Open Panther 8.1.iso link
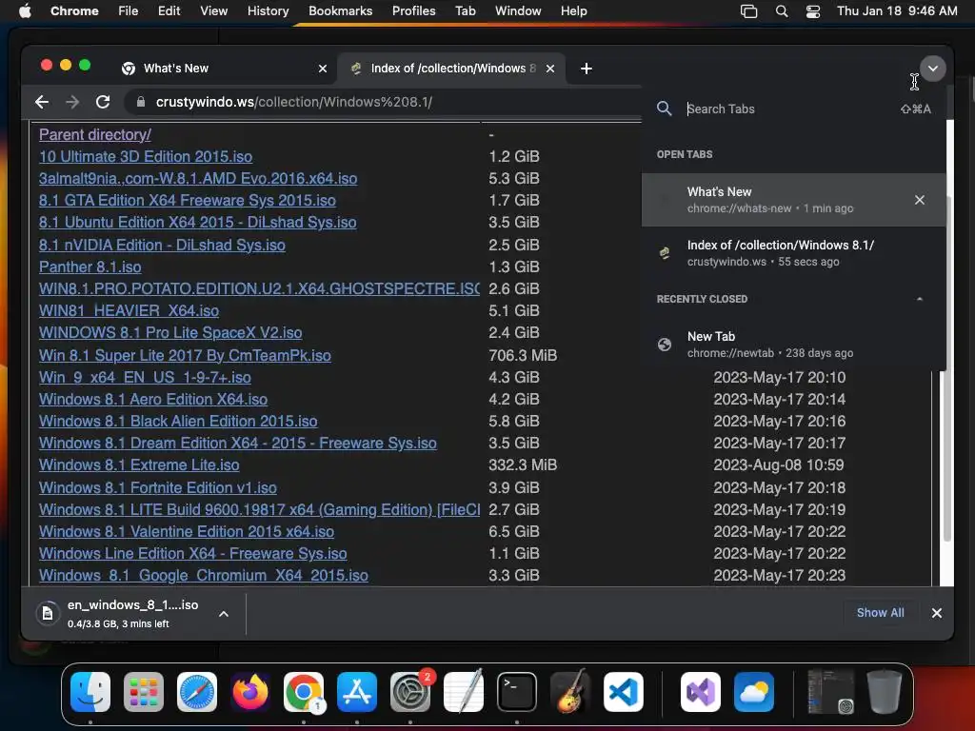 [x=90, y=267]
